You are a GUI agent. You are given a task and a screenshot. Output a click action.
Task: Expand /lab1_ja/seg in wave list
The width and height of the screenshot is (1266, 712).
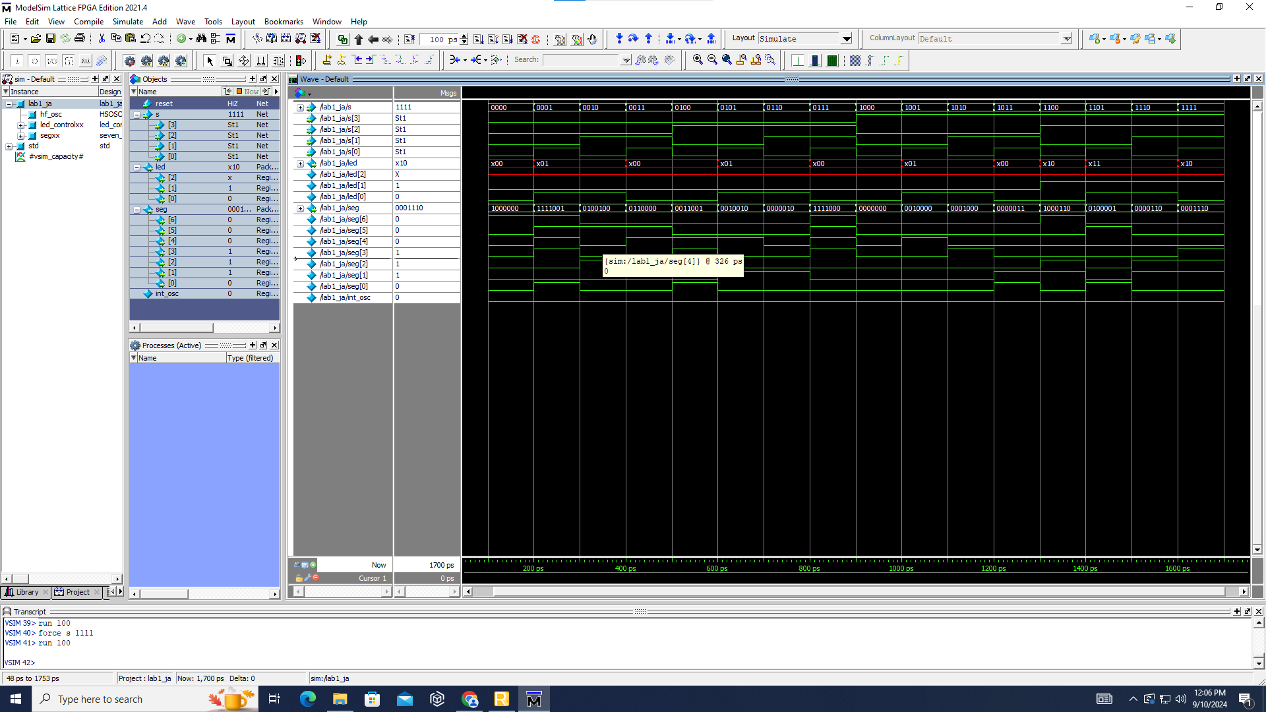pyautogui.click(x=300, y=208)
